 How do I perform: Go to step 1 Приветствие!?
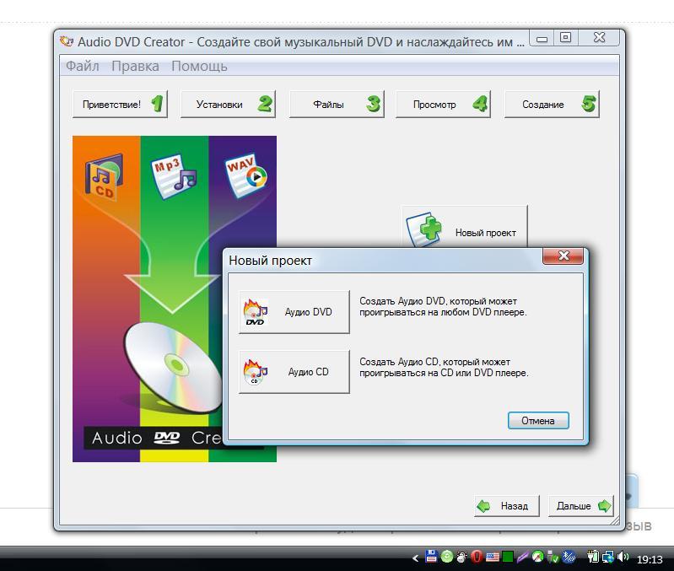(120, 104)
